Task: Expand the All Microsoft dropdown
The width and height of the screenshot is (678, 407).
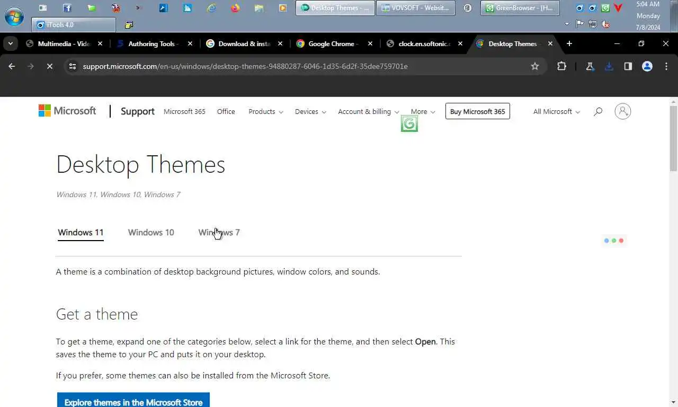Action: point(557,111)
